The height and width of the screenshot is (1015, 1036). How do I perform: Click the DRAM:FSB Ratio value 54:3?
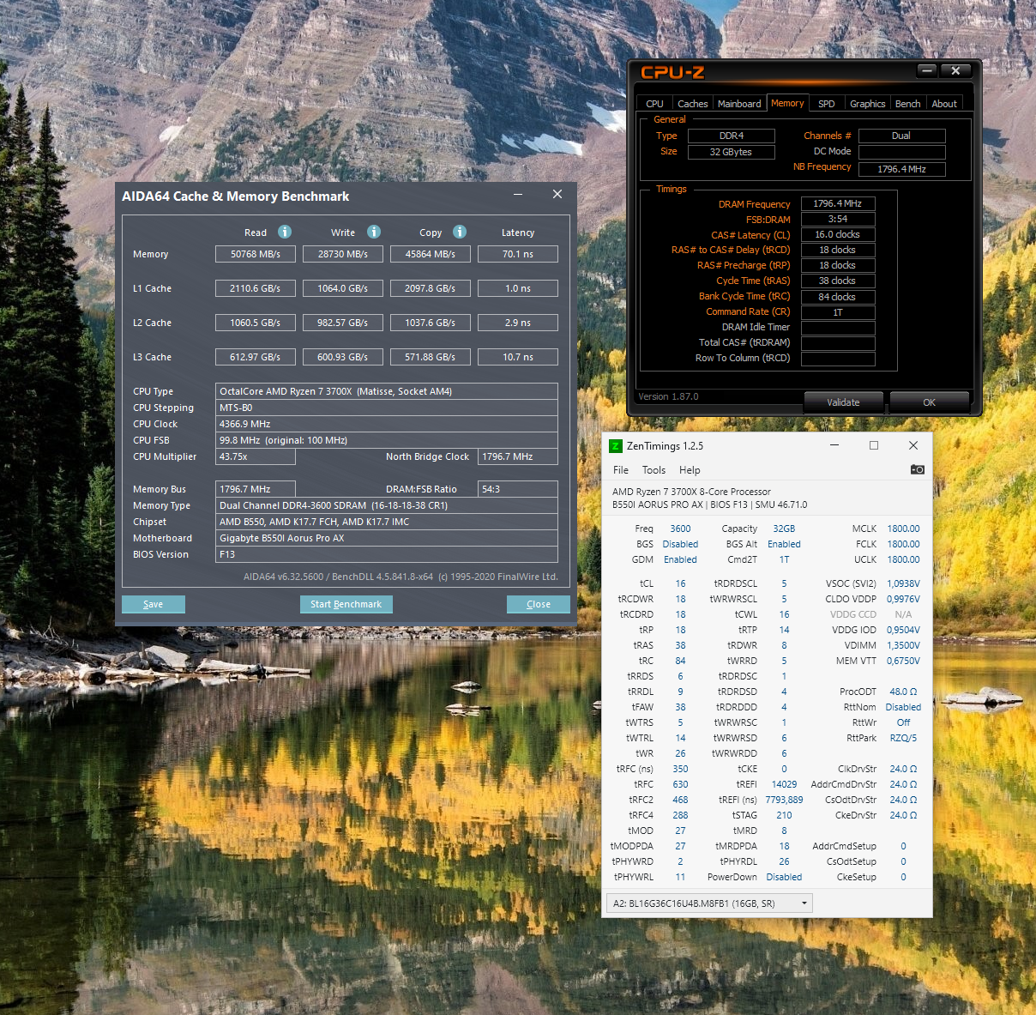pos(518,489)
